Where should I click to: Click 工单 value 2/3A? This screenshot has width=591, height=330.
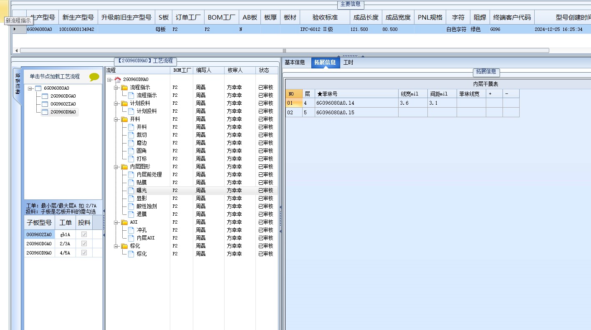click(65, 244)
